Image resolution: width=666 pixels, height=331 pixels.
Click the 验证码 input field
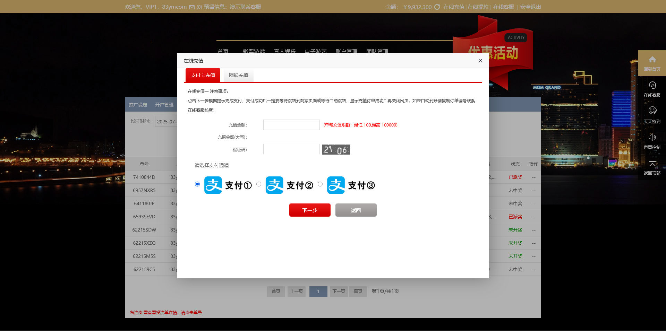pyautogui.click(x=291, y=149)
